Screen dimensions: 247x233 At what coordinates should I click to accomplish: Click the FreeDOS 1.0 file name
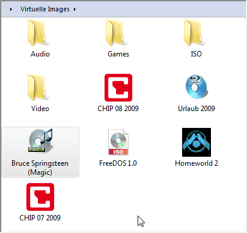tap(118, 163)
